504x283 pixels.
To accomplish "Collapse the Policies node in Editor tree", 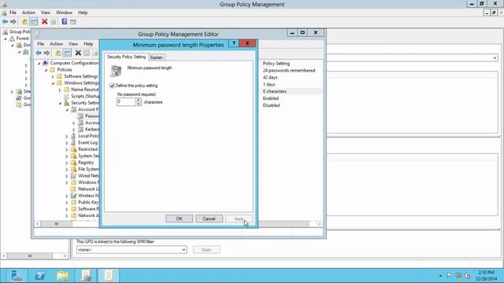I will click(x=46, y=70).
